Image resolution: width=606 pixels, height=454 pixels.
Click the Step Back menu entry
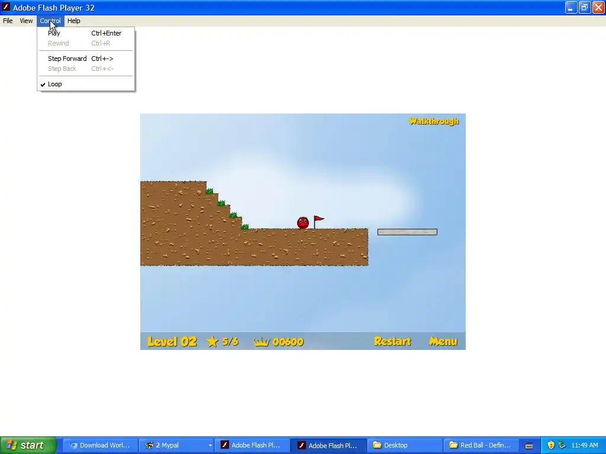[x=86, y=69]
